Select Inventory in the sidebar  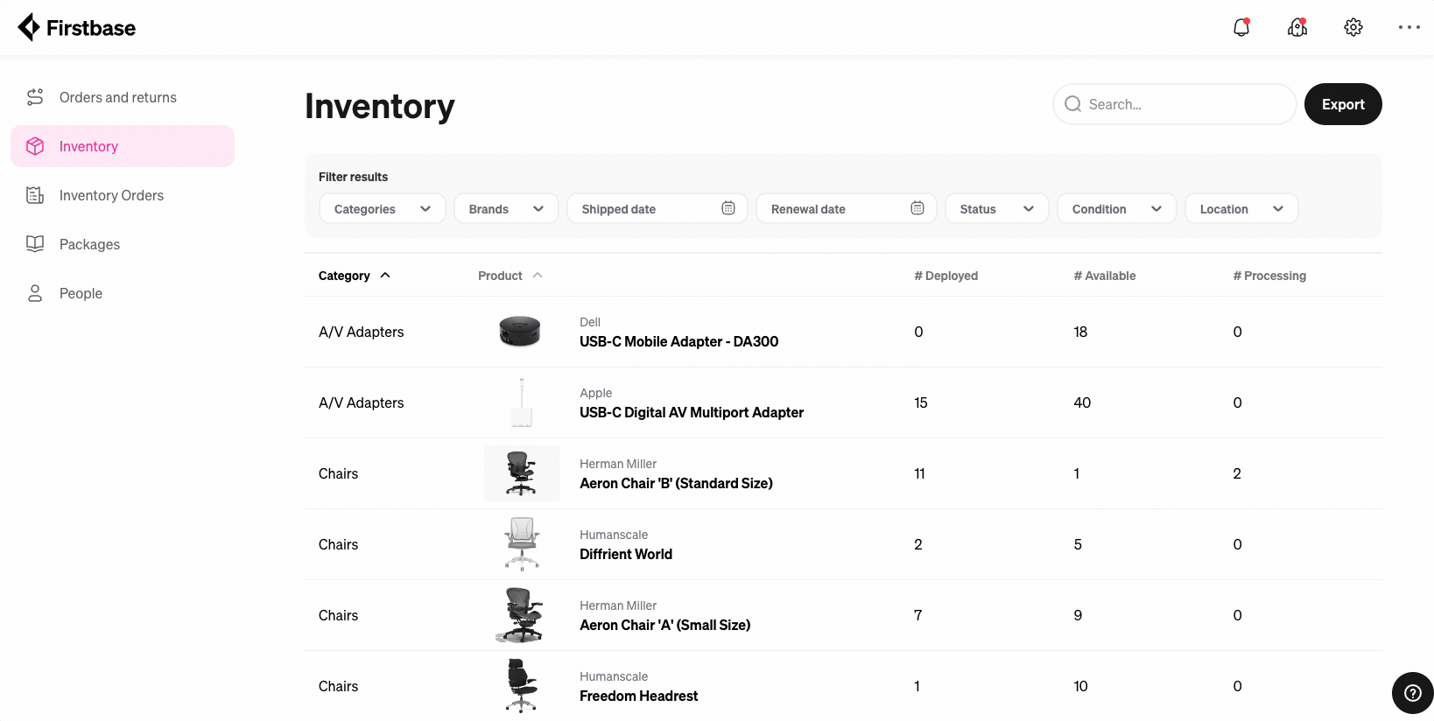pos(123,146)
